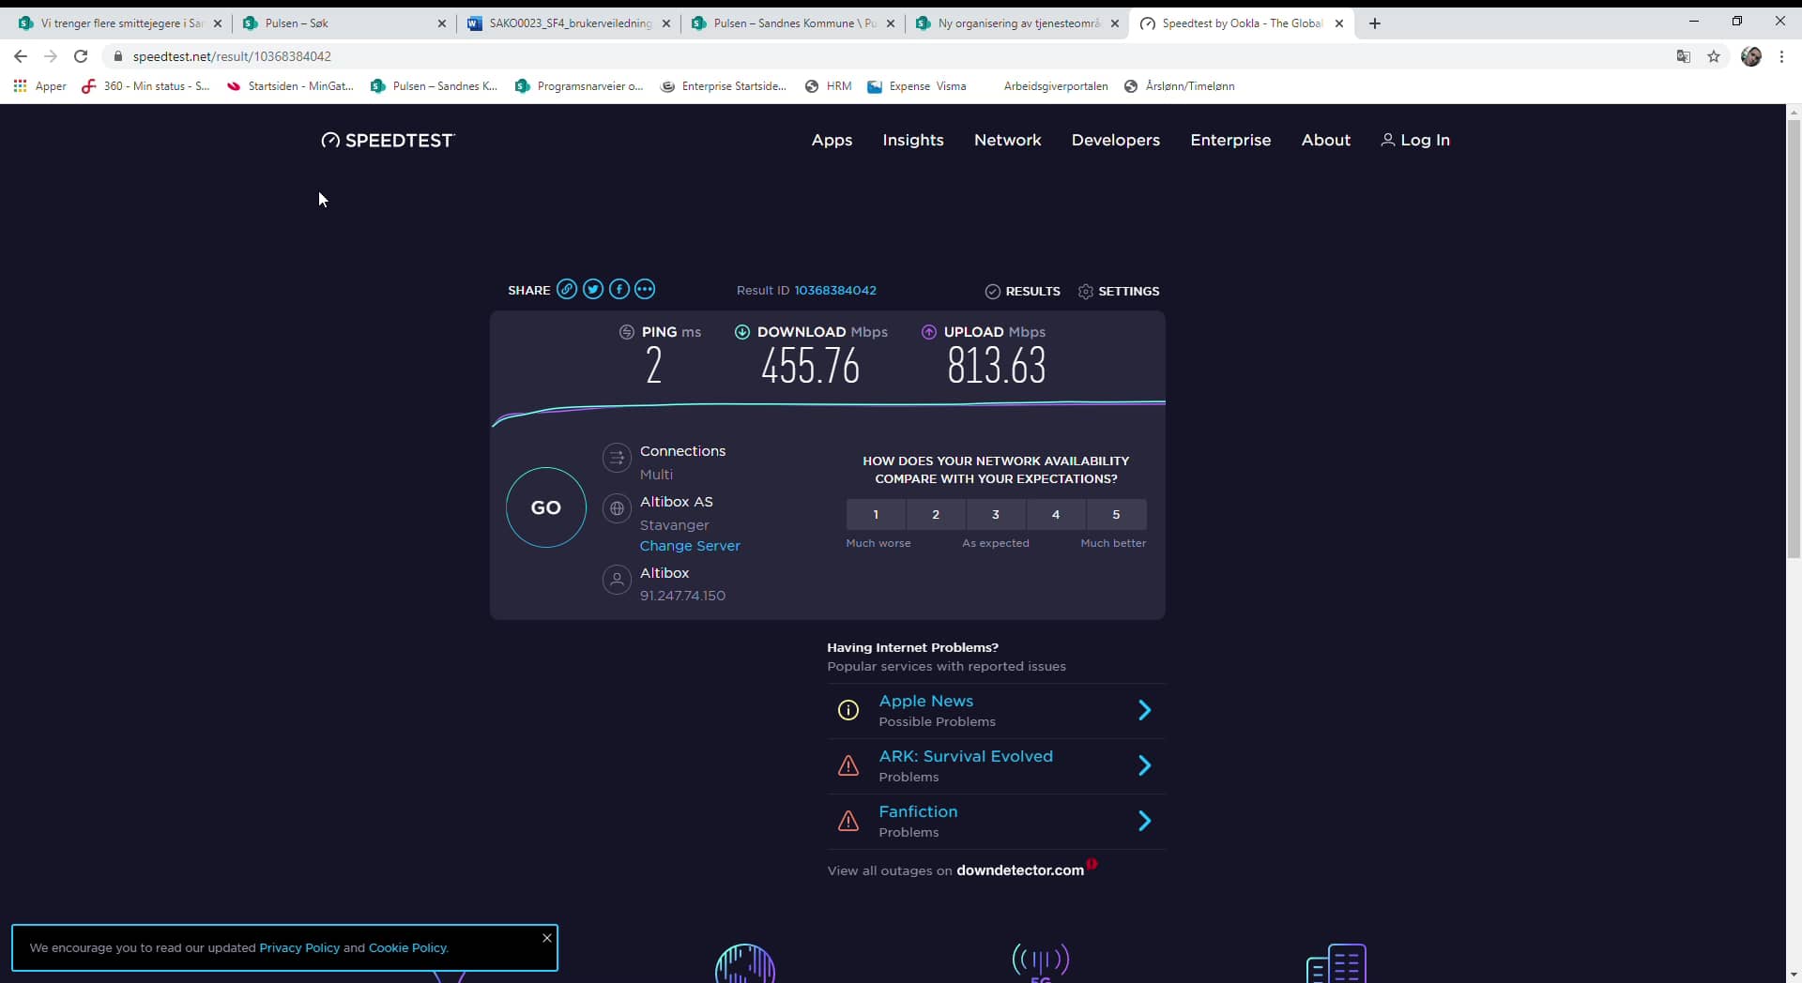Click Change Server link
This screenshot has height=983, width=1802.
click(x=690, y=546)
